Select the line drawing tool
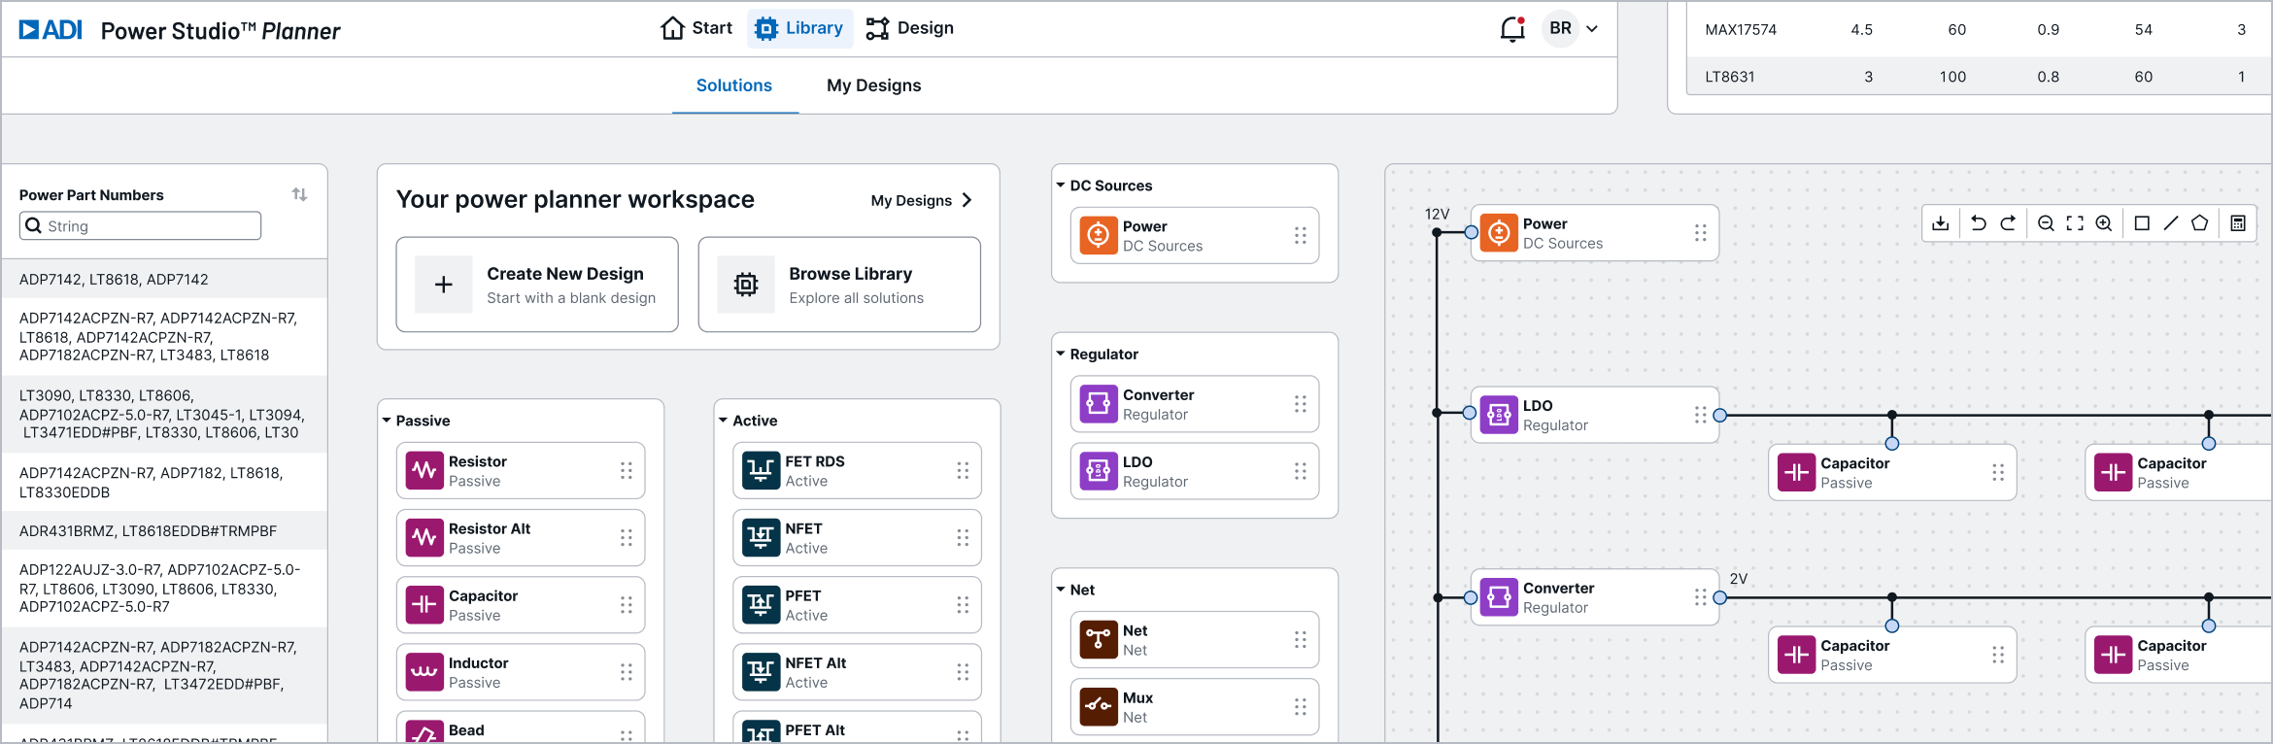 click(2171, 223)
